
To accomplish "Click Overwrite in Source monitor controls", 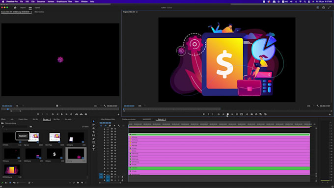I will pyautogui.click(x=81, y=114).
